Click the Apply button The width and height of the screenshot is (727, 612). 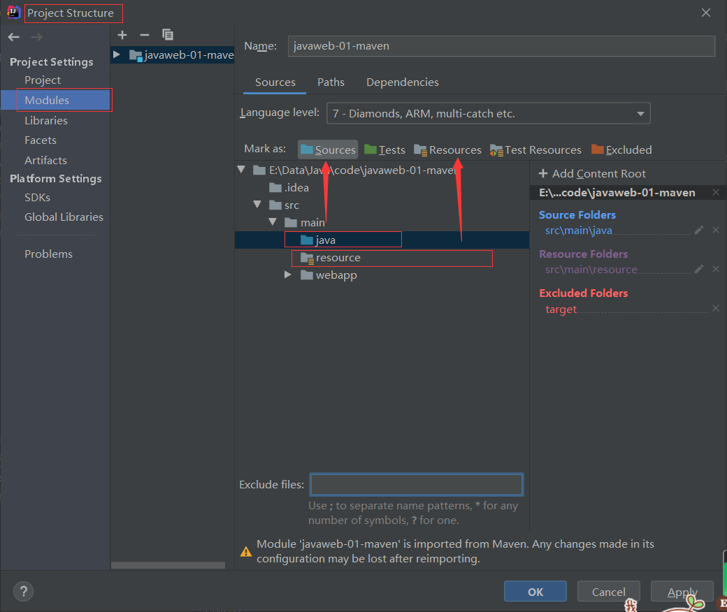click(682, 592)
